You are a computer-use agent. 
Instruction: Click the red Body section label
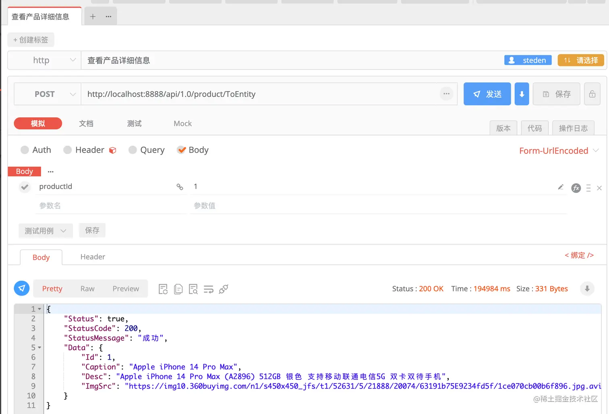[x=25, y=172]
